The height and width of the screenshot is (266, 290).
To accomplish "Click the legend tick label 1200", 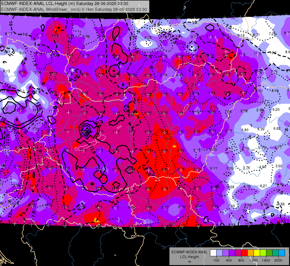I will [x=254, y=260].
